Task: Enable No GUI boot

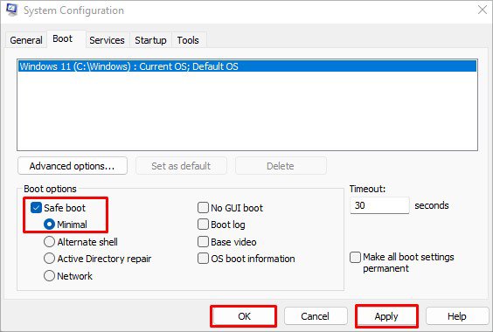Action: (203, 208)
